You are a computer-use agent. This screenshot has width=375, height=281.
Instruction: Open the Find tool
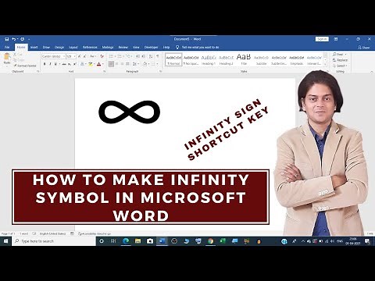point(340,55)
